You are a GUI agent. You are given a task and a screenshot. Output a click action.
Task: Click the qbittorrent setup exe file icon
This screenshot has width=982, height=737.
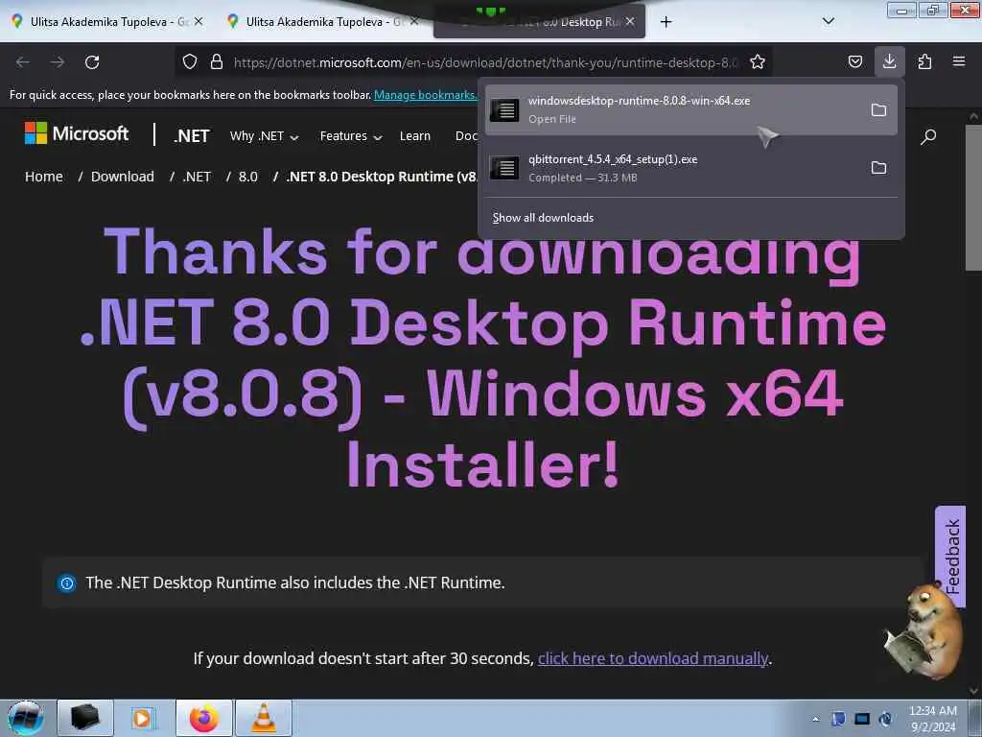tap(504, 167)
